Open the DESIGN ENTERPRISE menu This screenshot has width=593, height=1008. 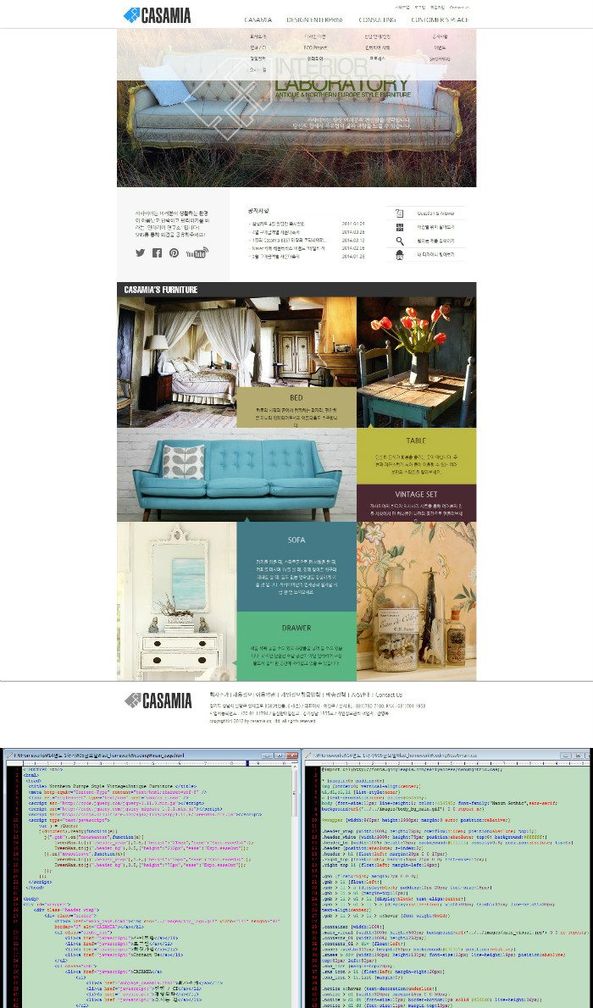[x=315, y=19]
